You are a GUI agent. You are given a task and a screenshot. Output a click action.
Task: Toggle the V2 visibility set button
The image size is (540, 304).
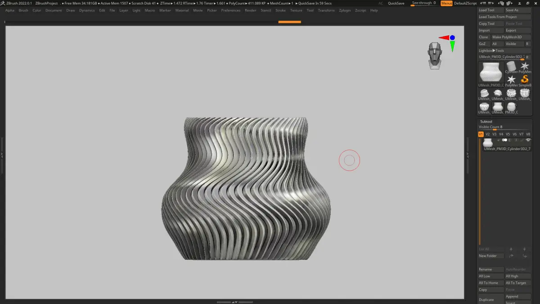[x=487, y=134]
